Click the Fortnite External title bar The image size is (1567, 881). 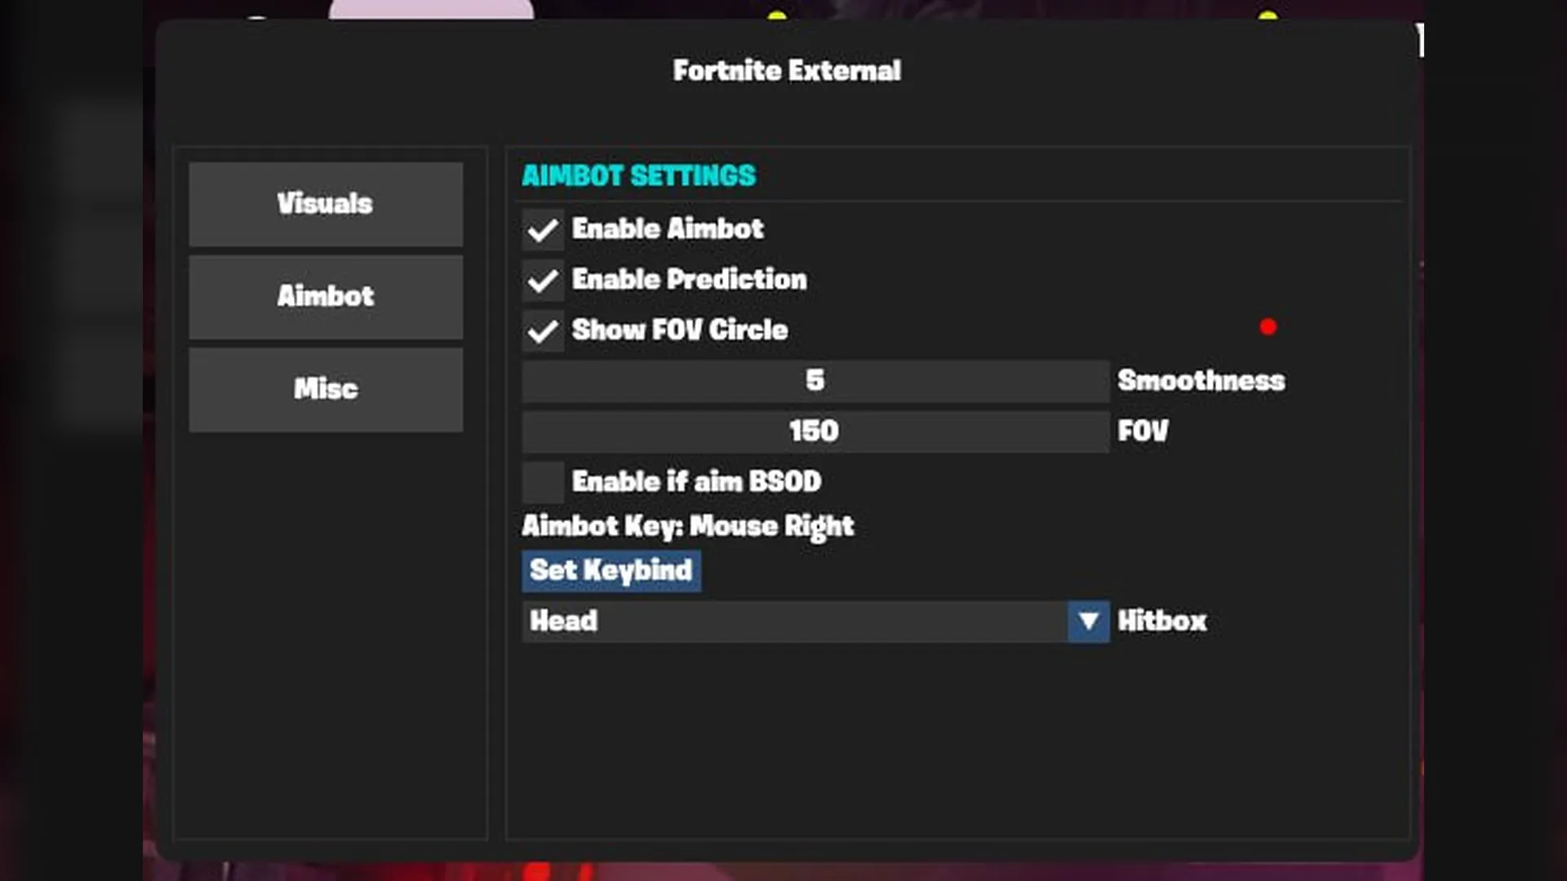point(787,71)
